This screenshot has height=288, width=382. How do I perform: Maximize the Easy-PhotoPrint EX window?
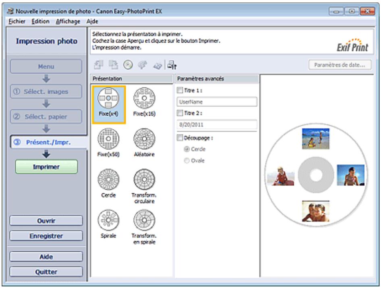351,11
